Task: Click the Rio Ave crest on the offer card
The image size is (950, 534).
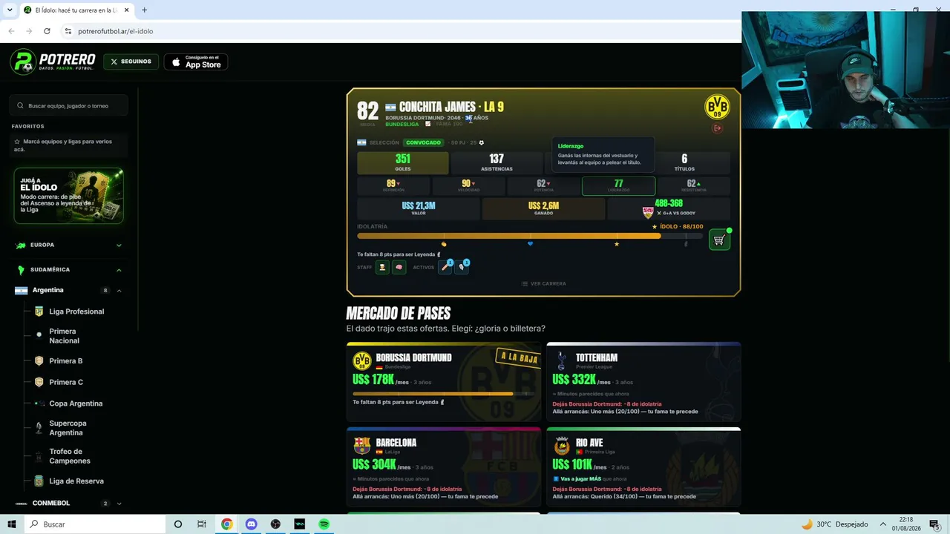Action: point(562,446)
